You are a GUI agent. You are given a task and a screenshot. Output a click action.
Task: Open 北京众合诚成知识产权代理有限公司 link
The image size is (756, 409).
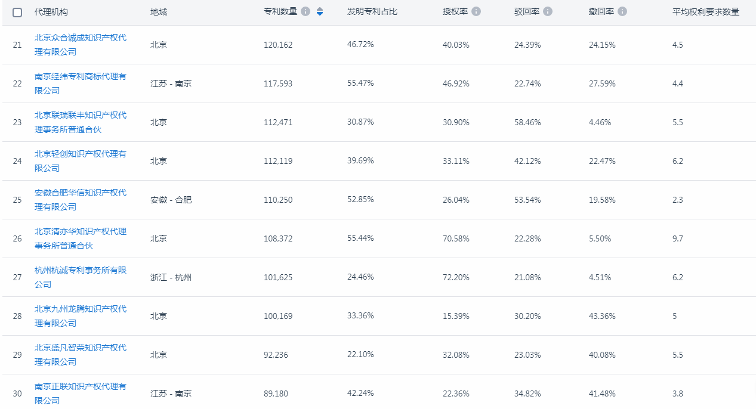coord(81,45)
